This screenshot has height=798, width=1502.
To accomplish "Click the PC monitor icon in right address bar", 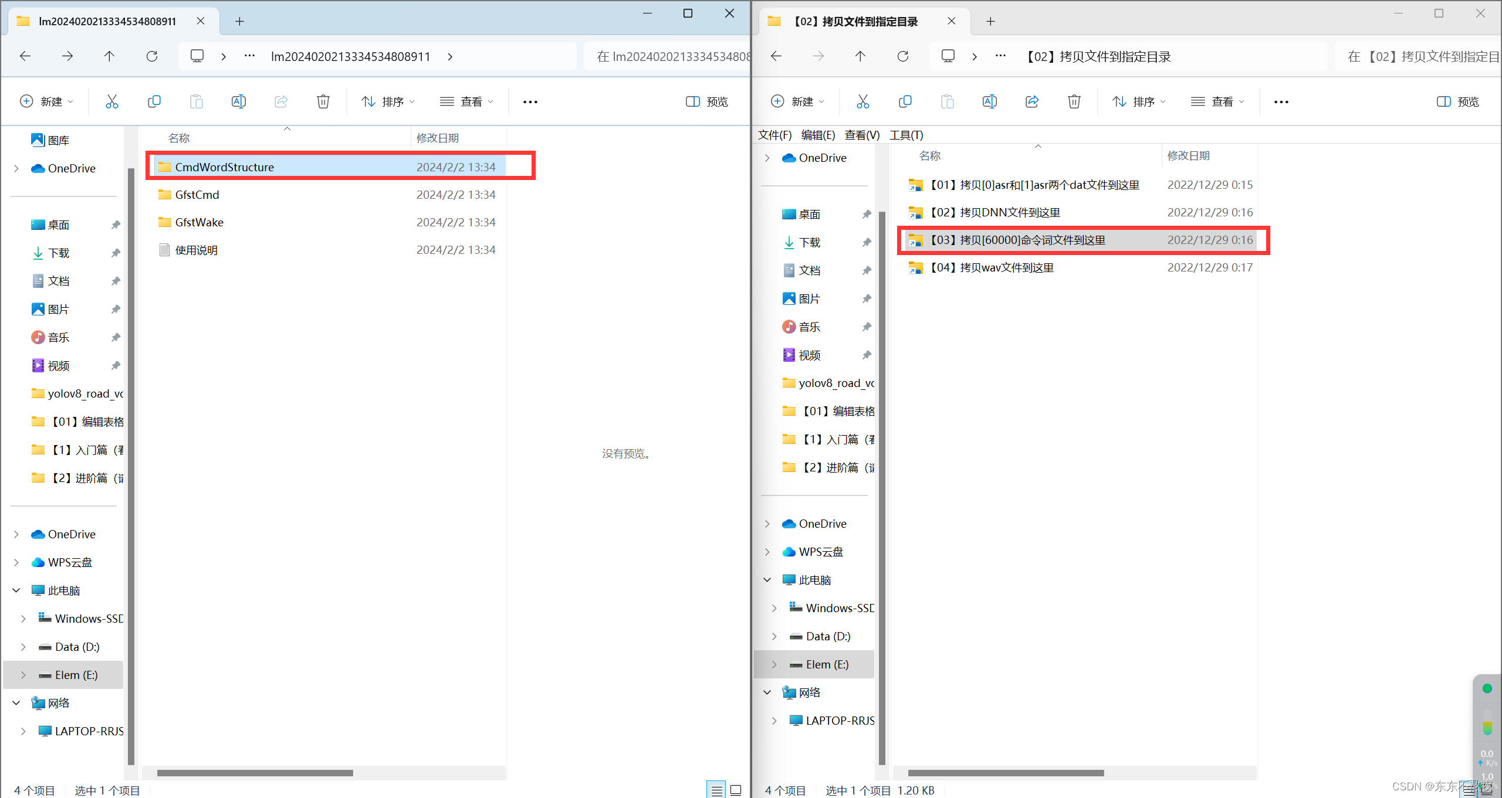I will pos(948,56).
